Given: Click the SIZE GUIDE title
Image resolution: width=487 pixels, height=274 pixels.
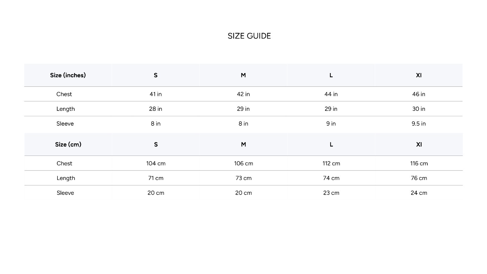Looking at the screenshot, I should [x=249, y=36].
